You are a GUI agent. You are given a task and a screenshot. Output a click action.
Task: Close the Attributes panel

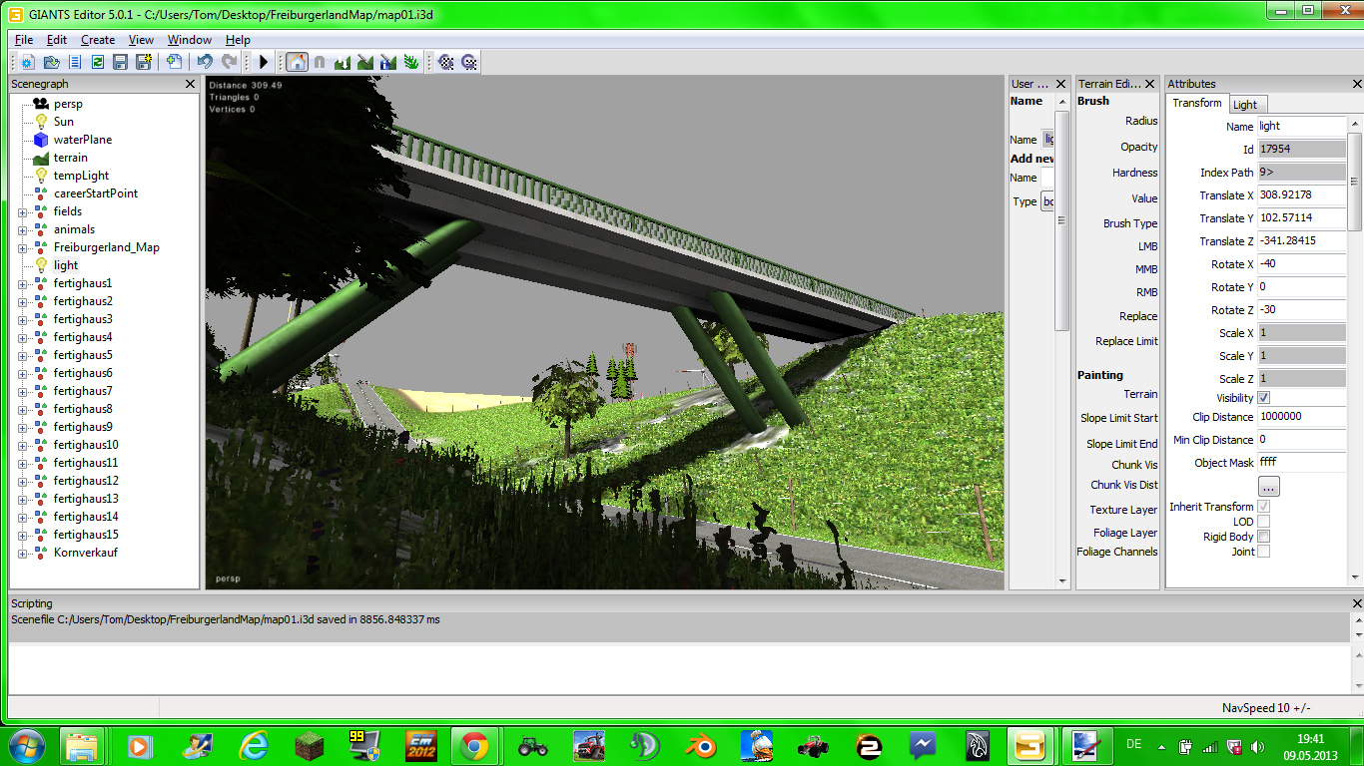(1356, 85)
